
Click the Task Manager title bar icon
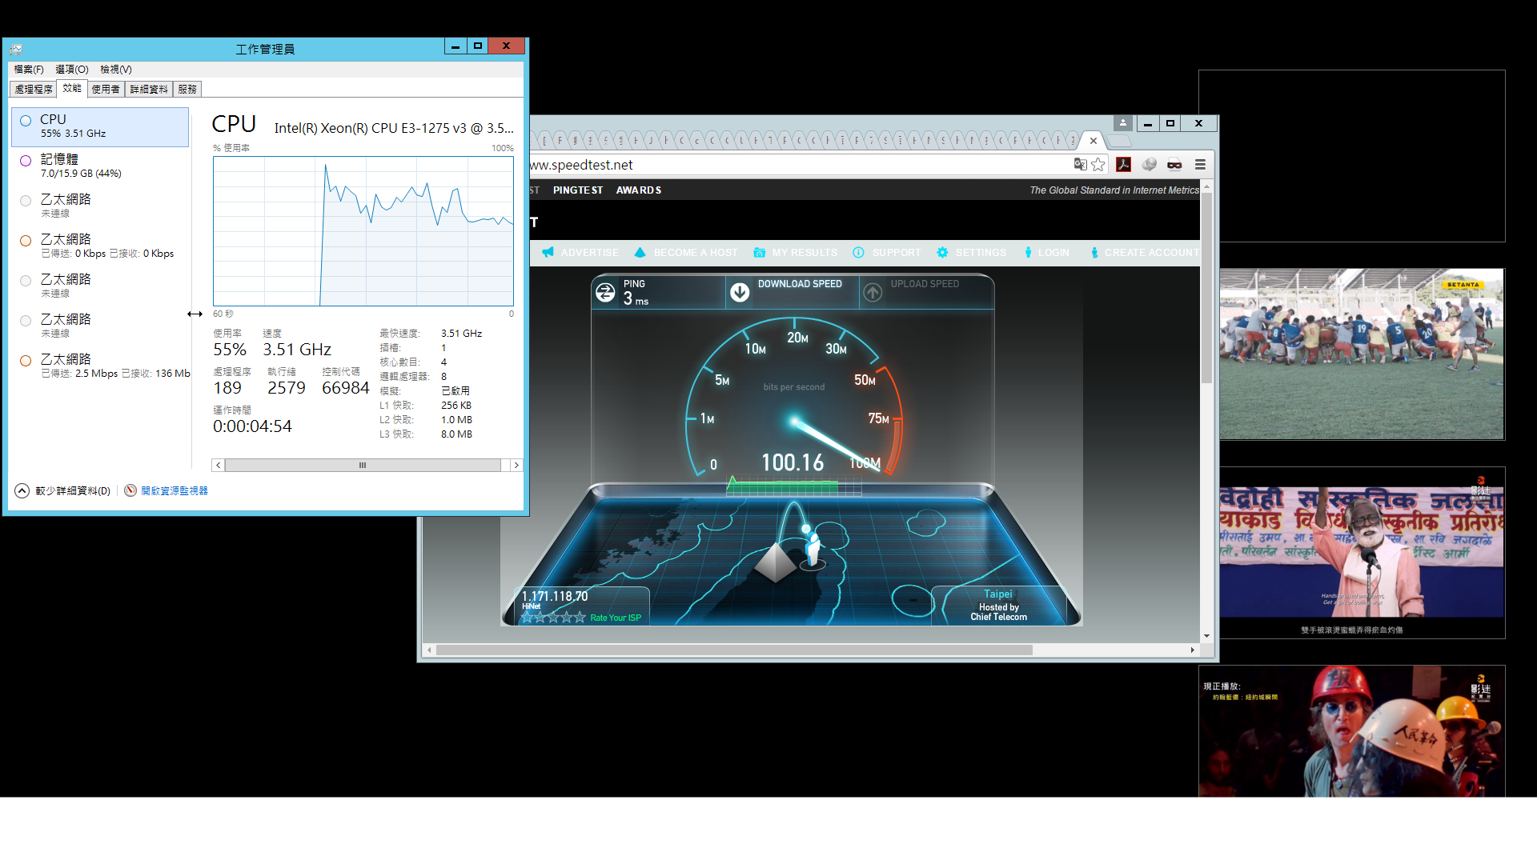(x=16, y=49)
